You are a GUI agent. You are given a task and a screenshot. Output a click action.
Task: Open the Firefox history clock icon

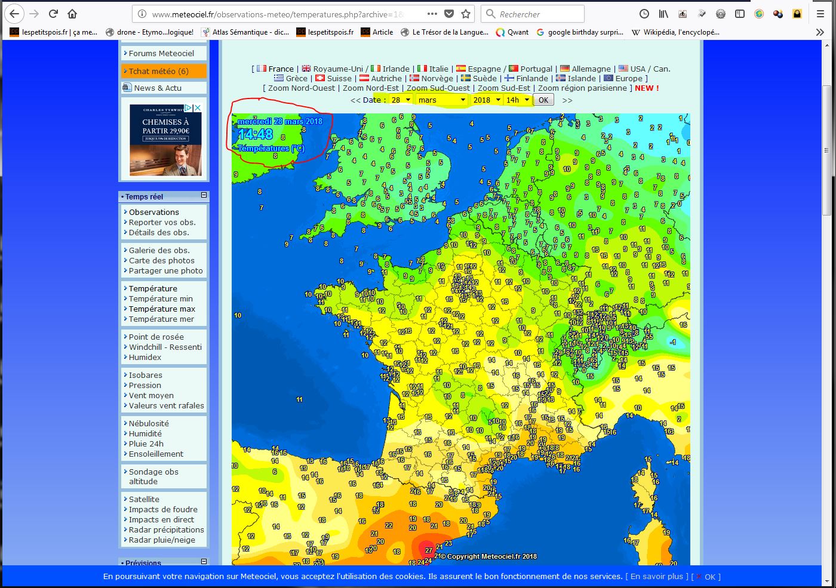click(644, 14)
